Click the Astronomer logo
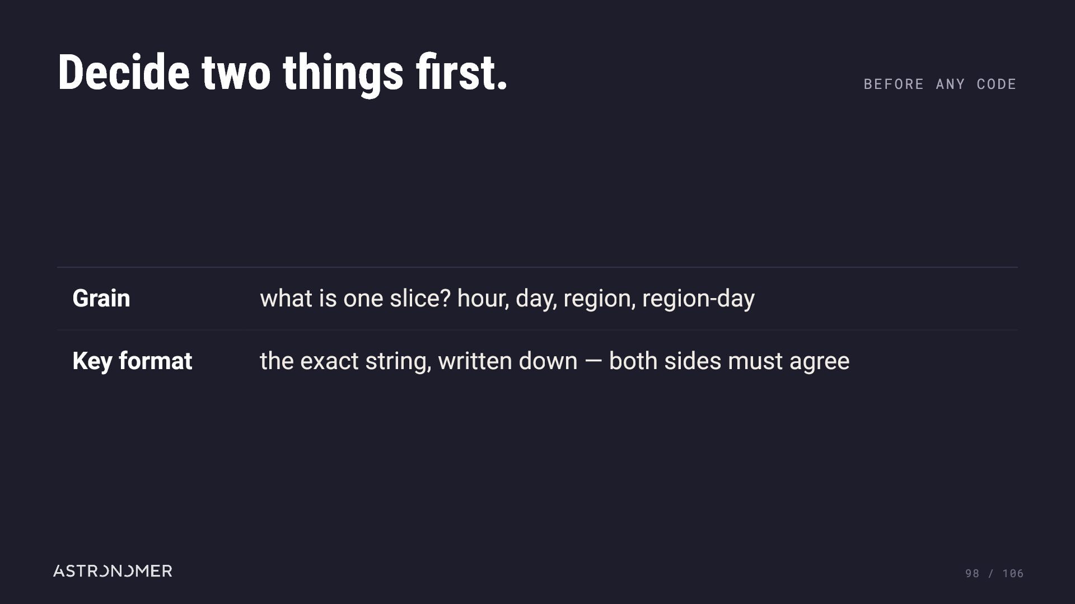The height and width of the screenshot is (604, 1075). (113, 571)
